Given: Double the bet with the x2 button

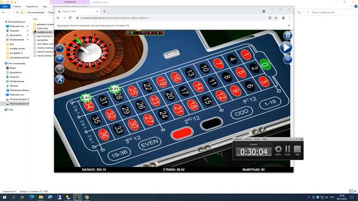Looking at the screenshot, I should pyautogui.click(x=288, y=60).
